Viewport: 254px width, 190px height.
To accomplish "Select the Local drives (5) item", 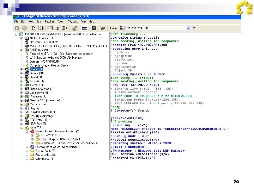I will [39, 93].
